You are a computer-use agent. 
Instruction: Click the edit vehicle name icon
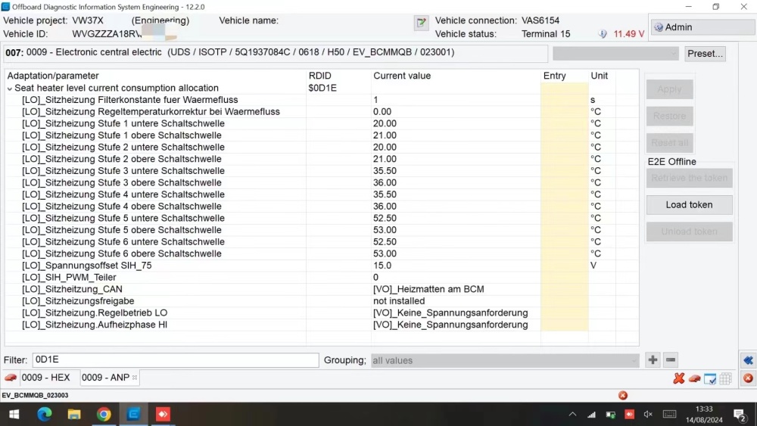[x=422, y=23]
